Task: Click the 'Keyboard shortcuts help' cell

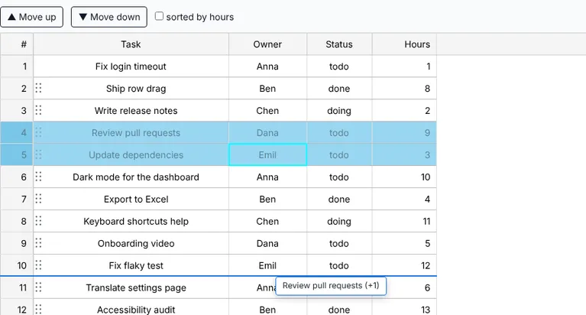Action: (131, 221)
